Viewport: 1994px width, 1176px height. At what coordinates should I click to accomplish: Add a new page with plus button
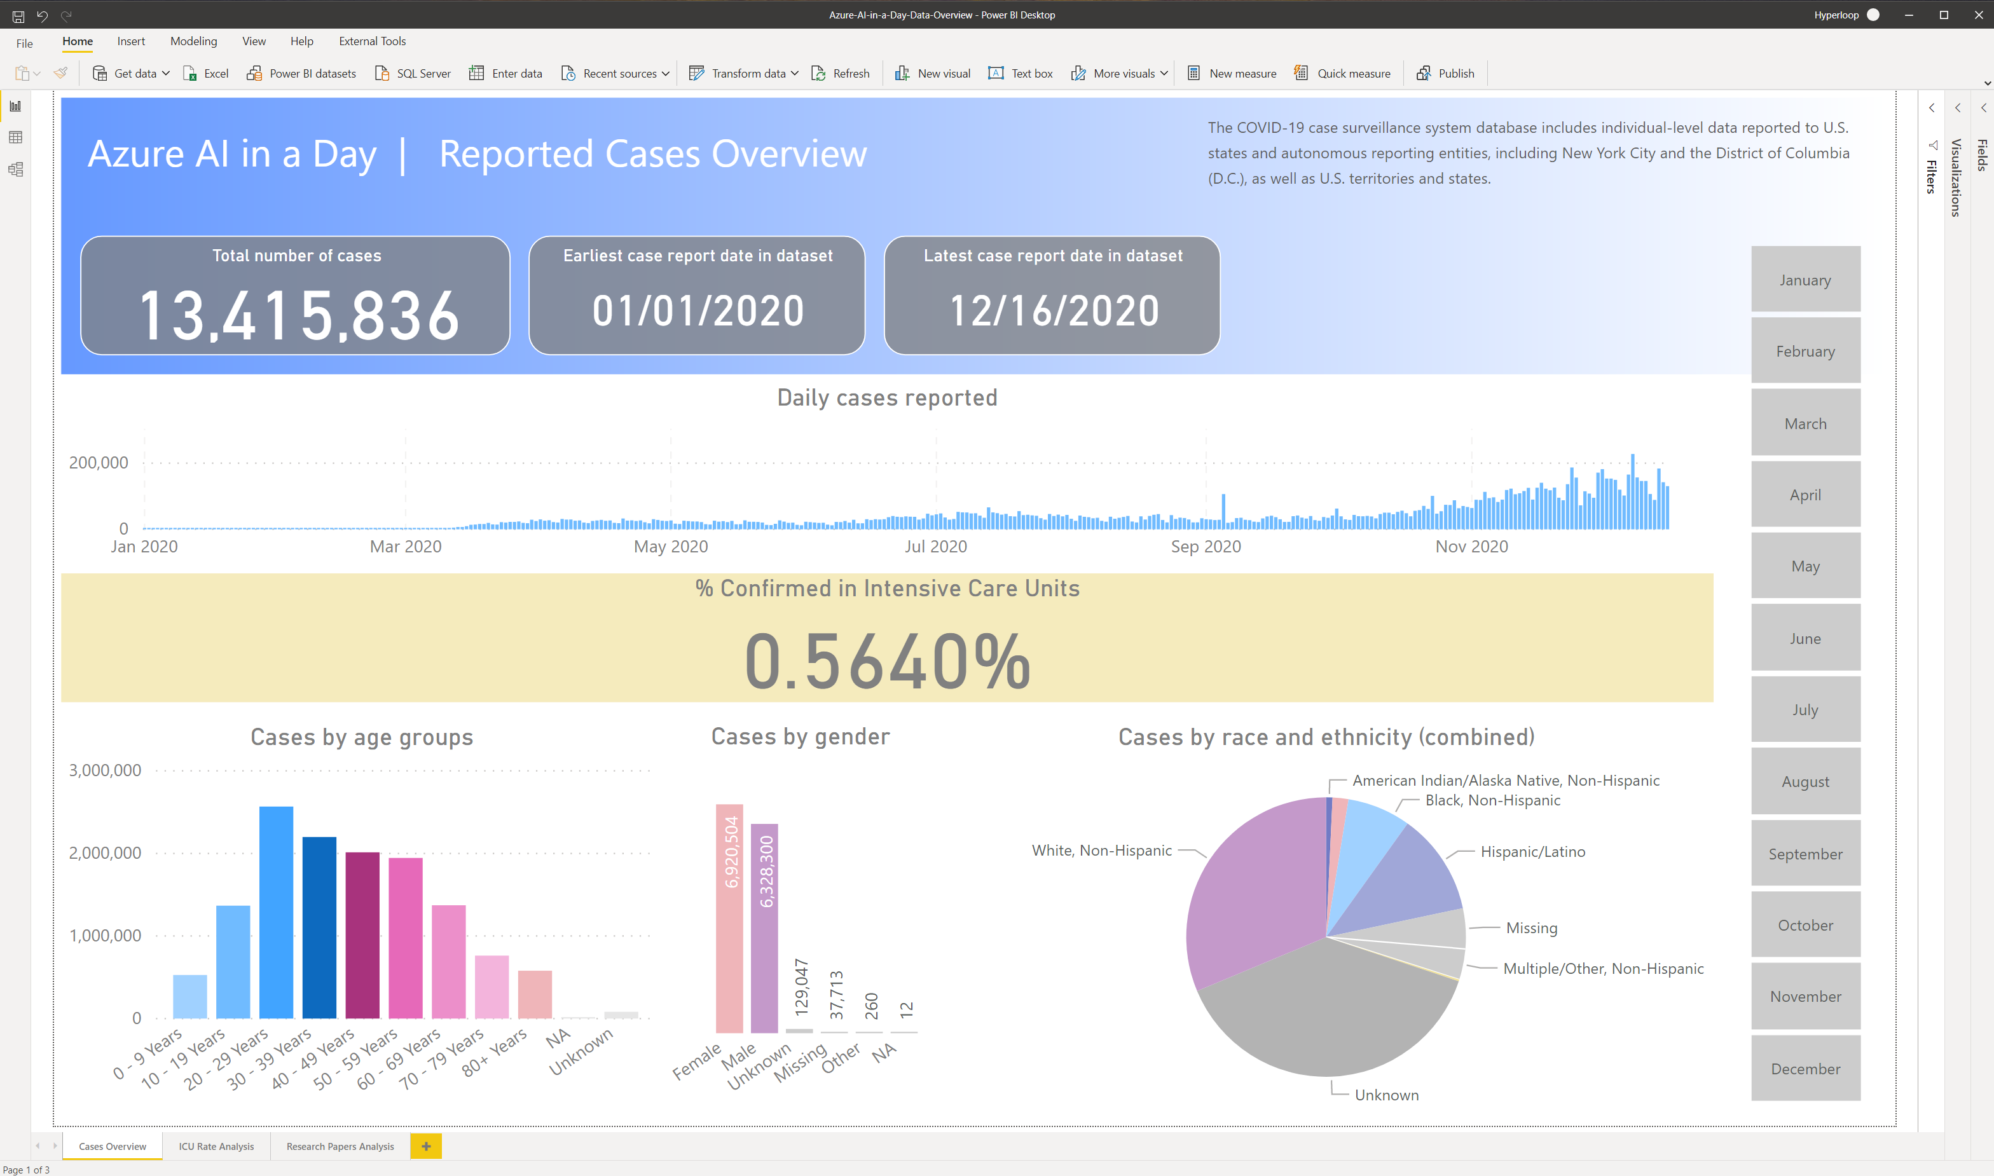point(425,1146)
